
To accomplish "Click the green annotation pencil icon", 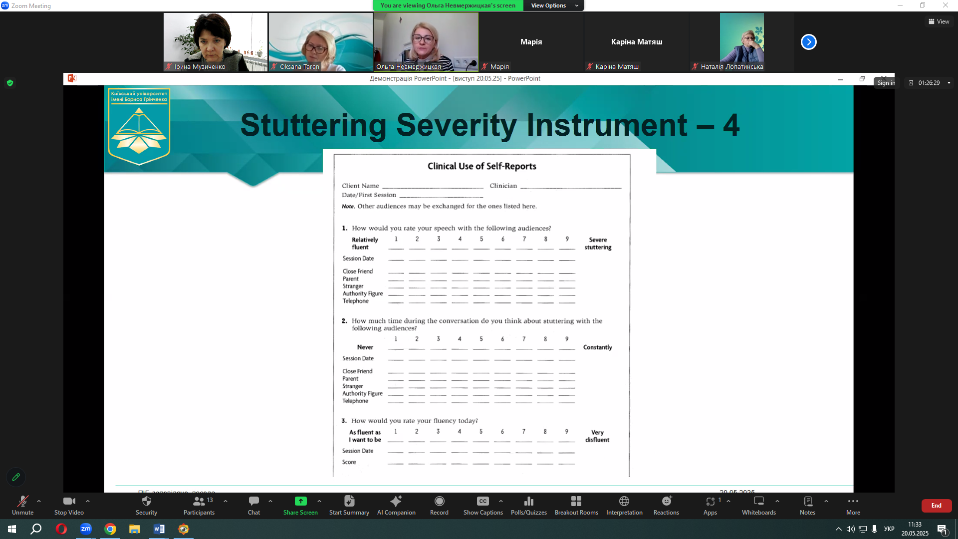I will pos(16,477).
